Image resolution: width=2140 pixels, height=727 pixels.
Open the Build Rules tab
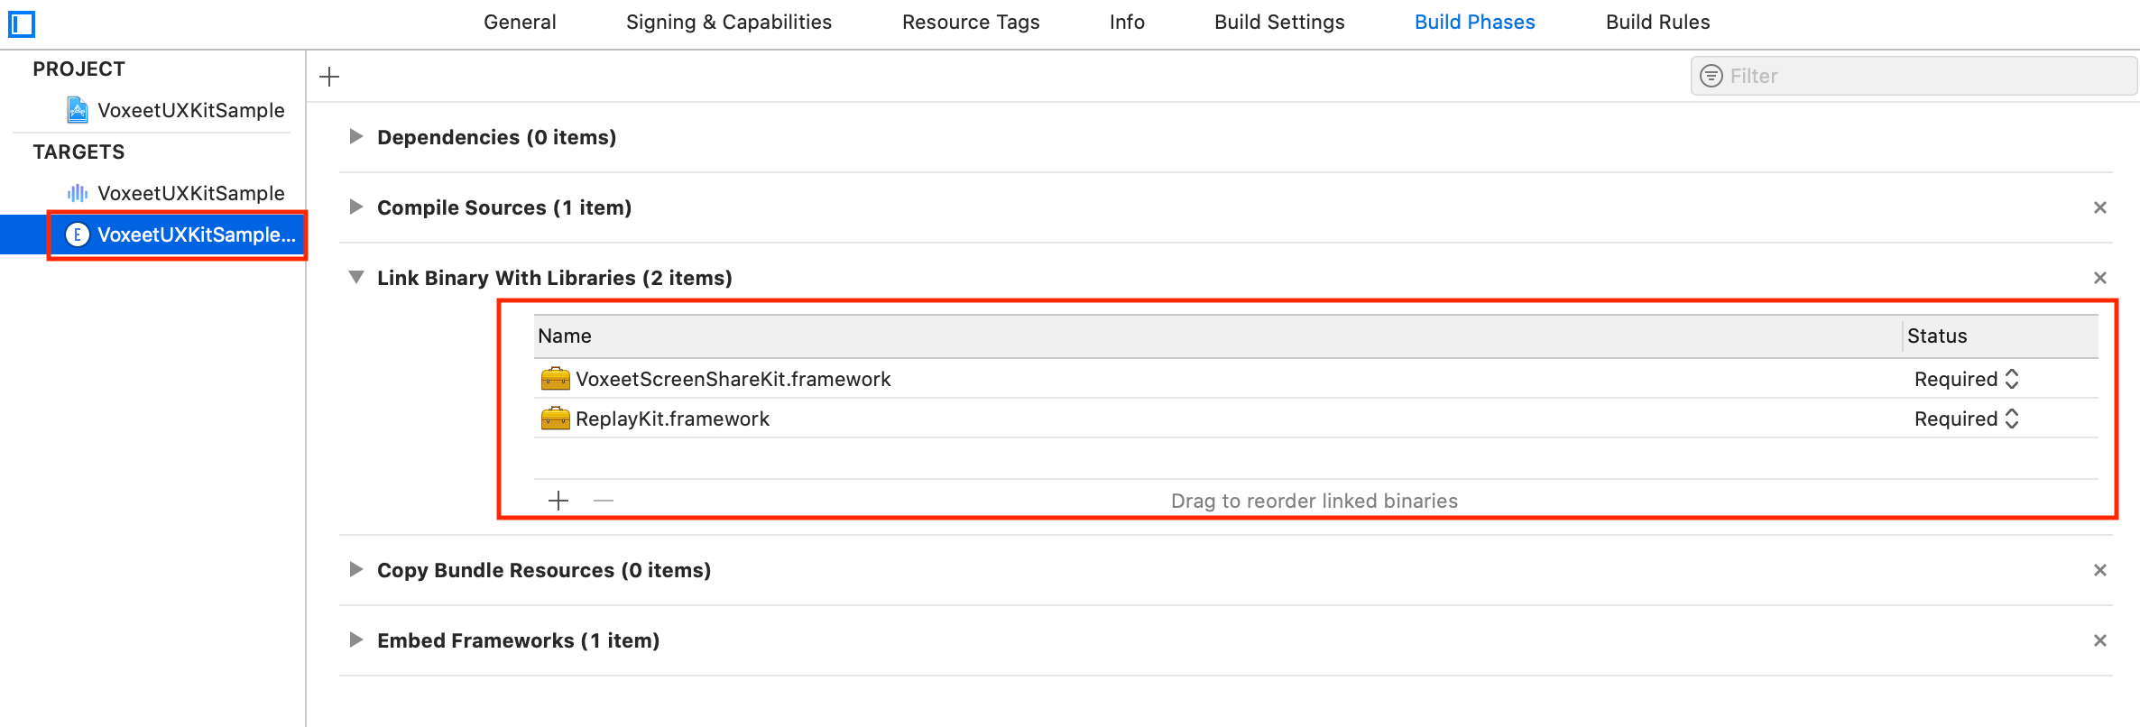[1657, 23]
